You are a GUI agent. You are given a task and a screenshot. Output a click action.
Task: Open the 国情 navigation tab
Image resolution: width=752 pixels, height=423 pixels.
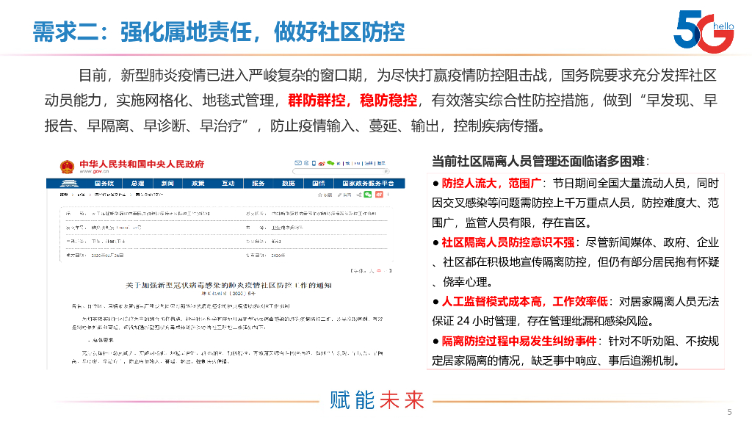tap(319, 183)
